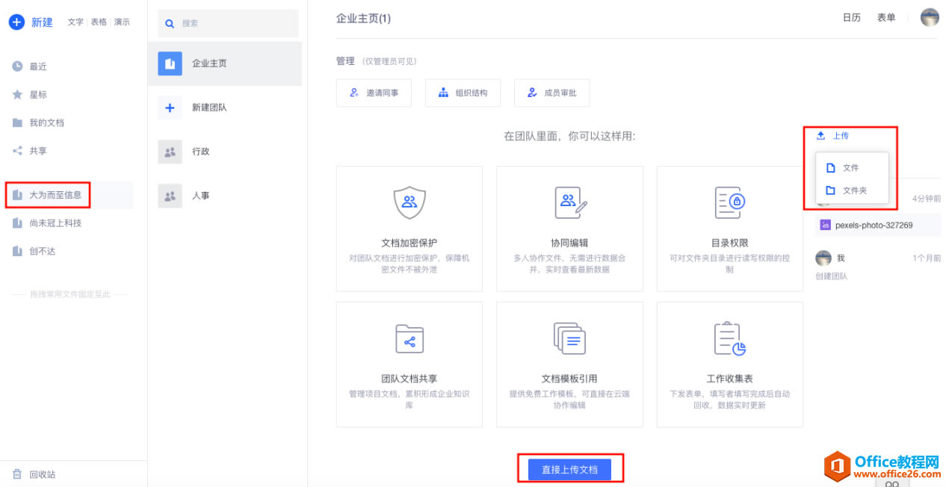
Task: Open 最近 recent files clock icon
Action: pos(17,66)
